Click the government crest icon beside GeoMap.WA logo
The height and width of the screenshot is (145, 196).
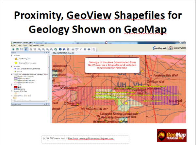tap(171, 48)
